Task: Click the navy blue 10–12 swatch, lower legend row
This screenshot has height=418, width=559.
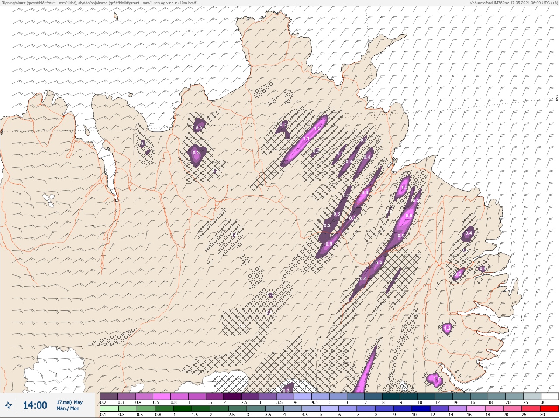Action: 422,409
